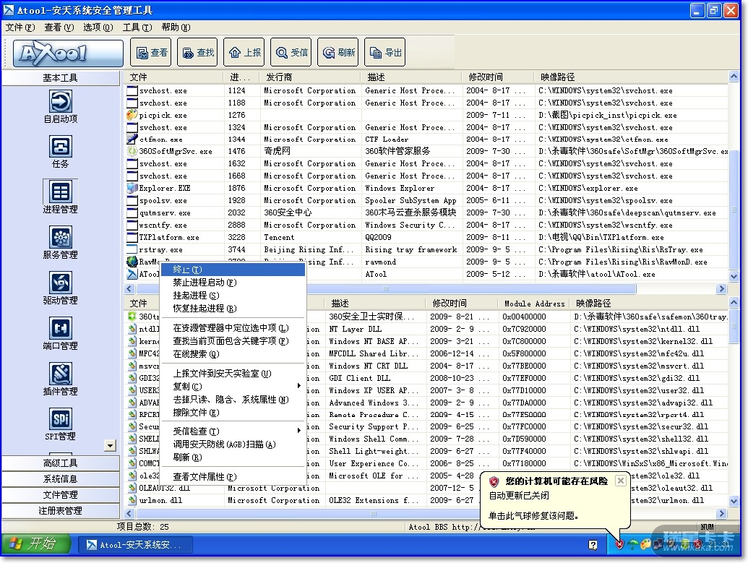The height and width of the screenshot is (563, 748).
Task: Click the 上报 report toolbar button
Action: point(244,52)
